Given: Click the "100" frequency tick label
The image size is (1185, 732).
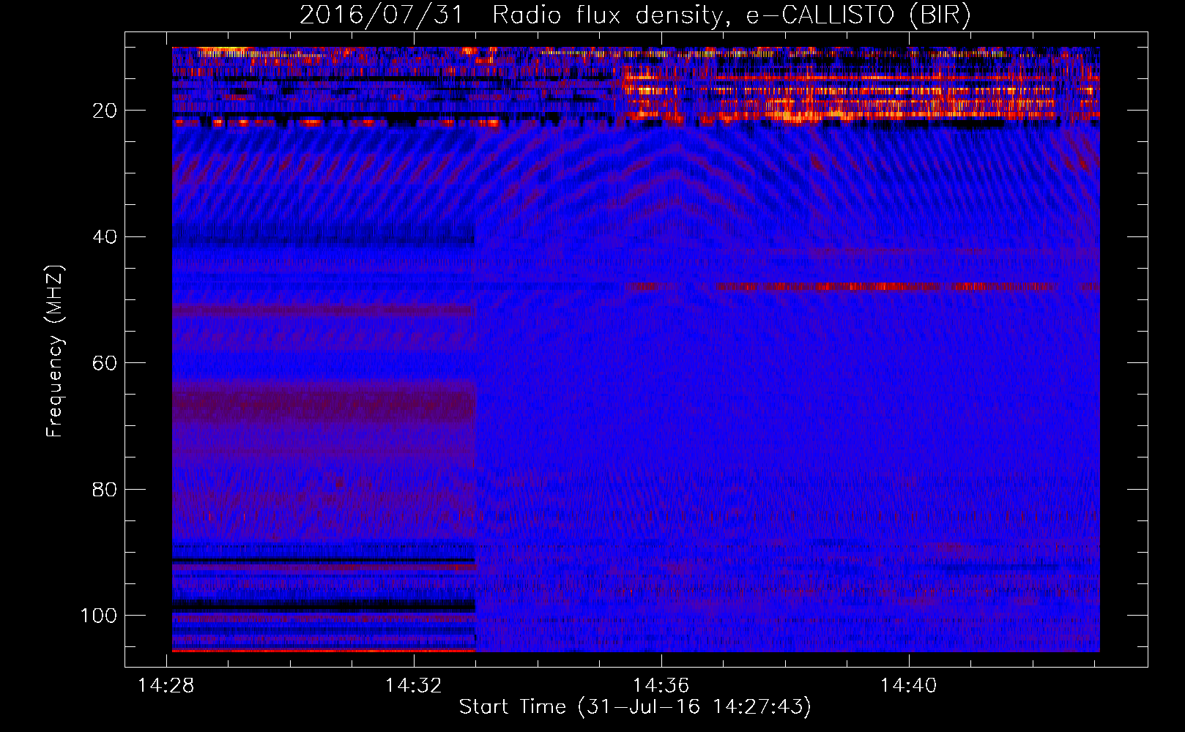Looking at the screenshot, I should click(99, 616).
